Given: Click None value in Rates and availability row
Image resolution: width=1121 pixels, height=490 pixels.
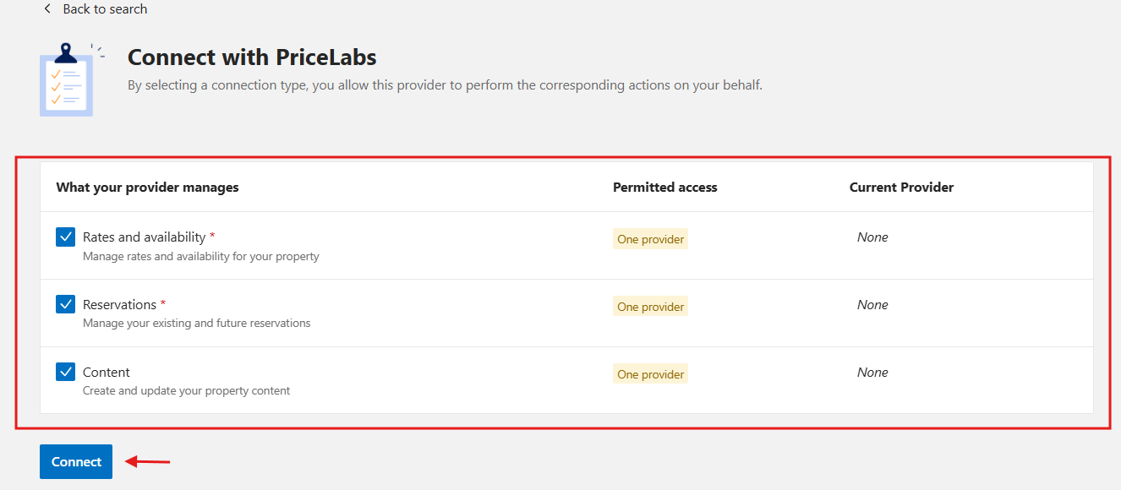Looking at the screenshot, I should click(x=872, y=237).
